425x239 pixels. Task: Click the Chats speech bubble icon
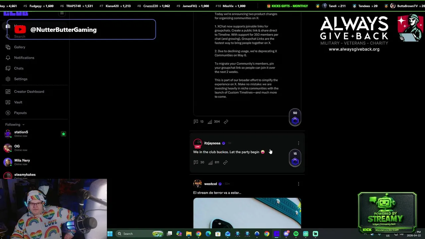pos(8,68)
